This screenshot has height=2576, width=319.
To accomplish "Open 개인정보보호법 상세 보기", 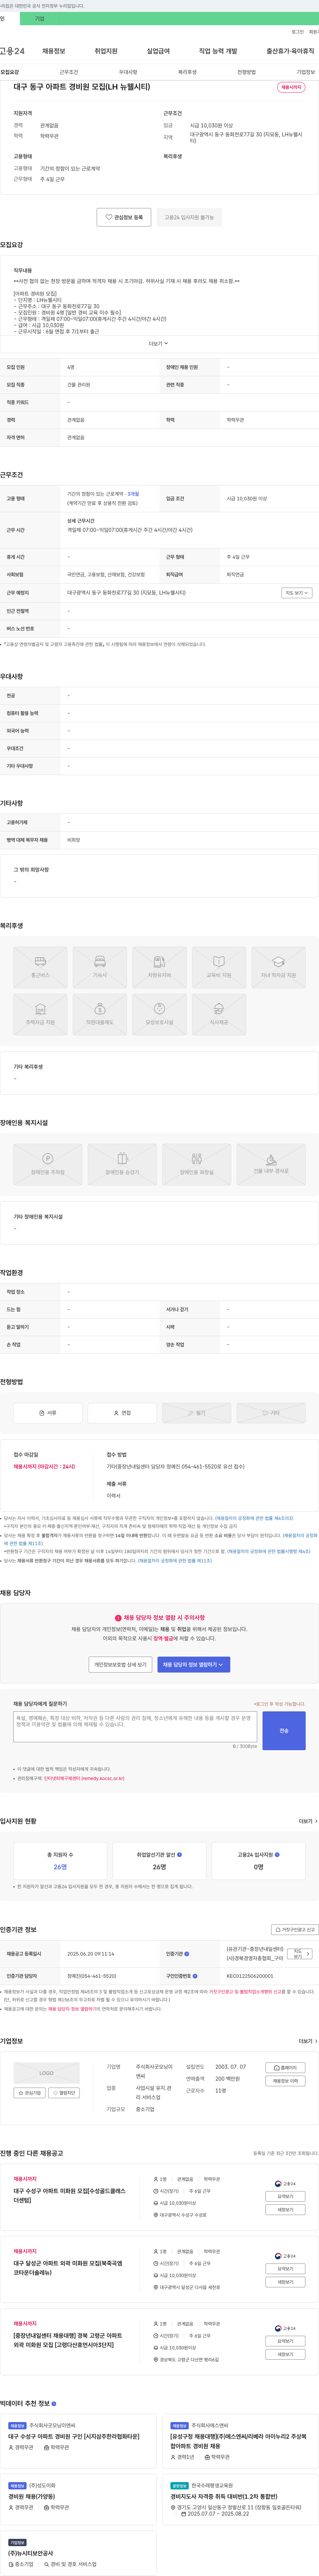I will pos(120,1665).
